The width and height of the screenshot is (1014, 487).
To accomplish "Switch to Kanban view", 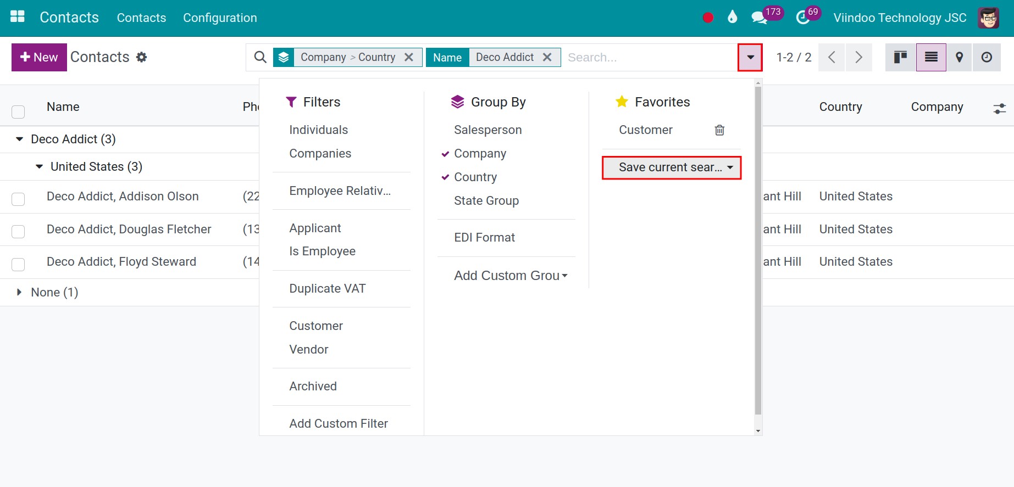I will pyautogui.click(x=900, y=57).
